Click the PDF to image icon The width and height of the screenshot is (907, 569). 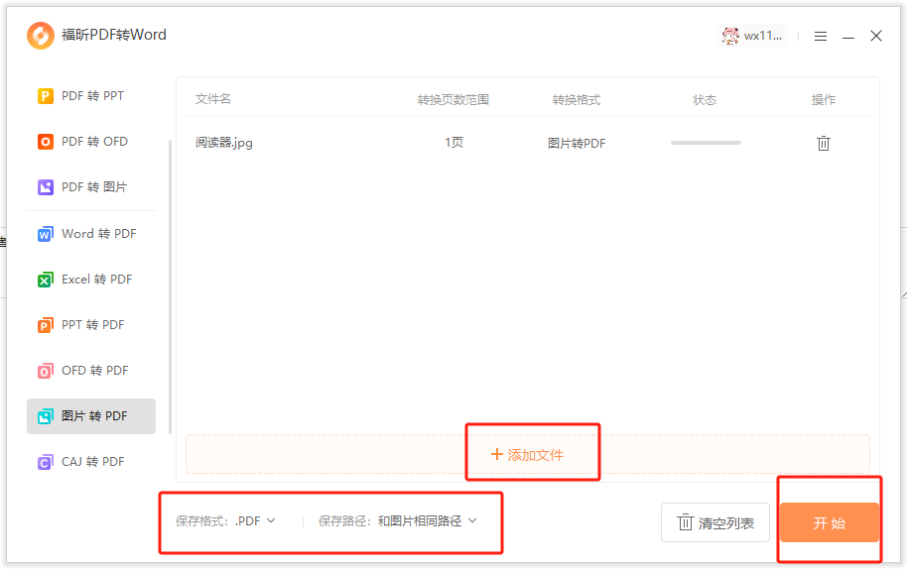tap(45, 187)
